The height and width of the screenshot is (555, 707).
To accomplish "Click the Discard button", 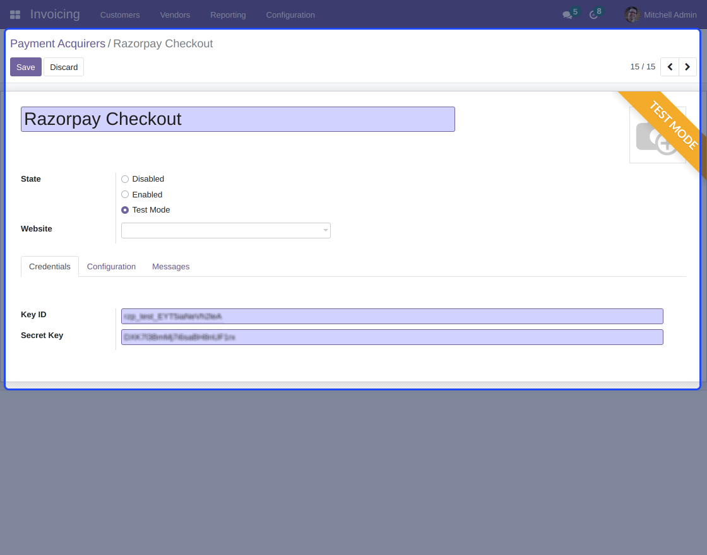I will pyautogui.click(x=64, y=67).
